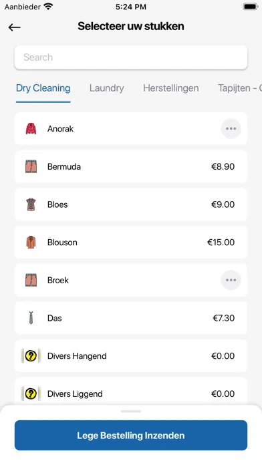Expand options for Anorak via three dots

231,129
